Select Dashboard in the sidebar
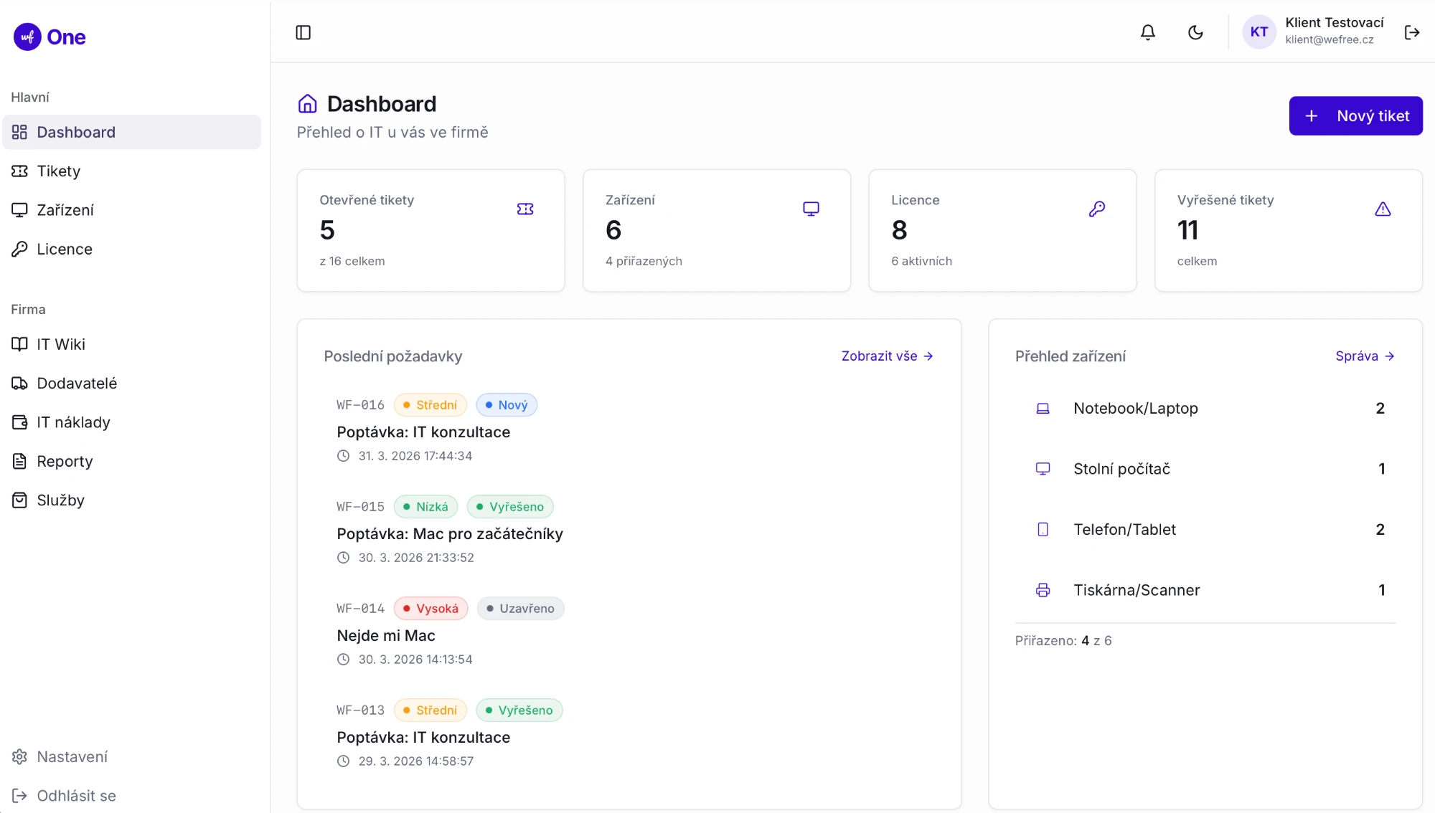 pyautogui.click(x=132, y=132)
